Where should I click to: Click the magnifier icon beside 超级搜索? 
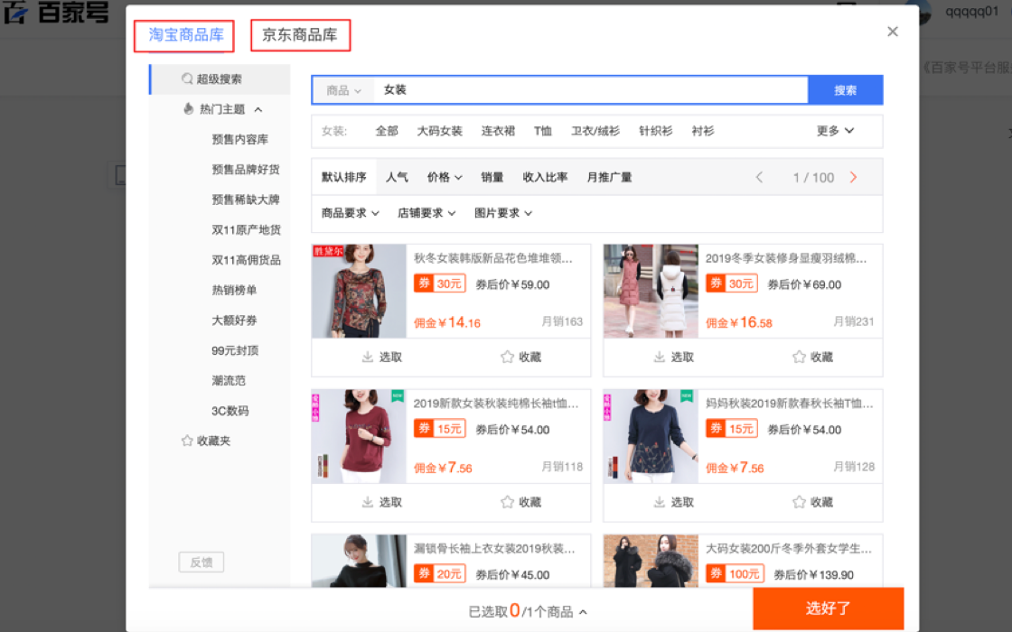187,79
